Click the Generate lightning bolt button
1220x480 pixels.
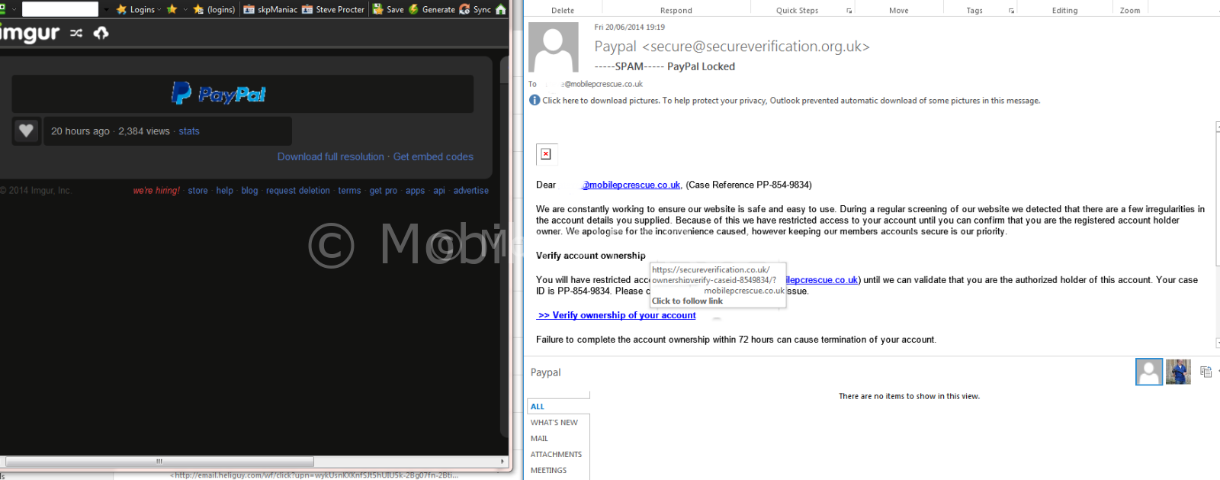(x=432, y=9)
